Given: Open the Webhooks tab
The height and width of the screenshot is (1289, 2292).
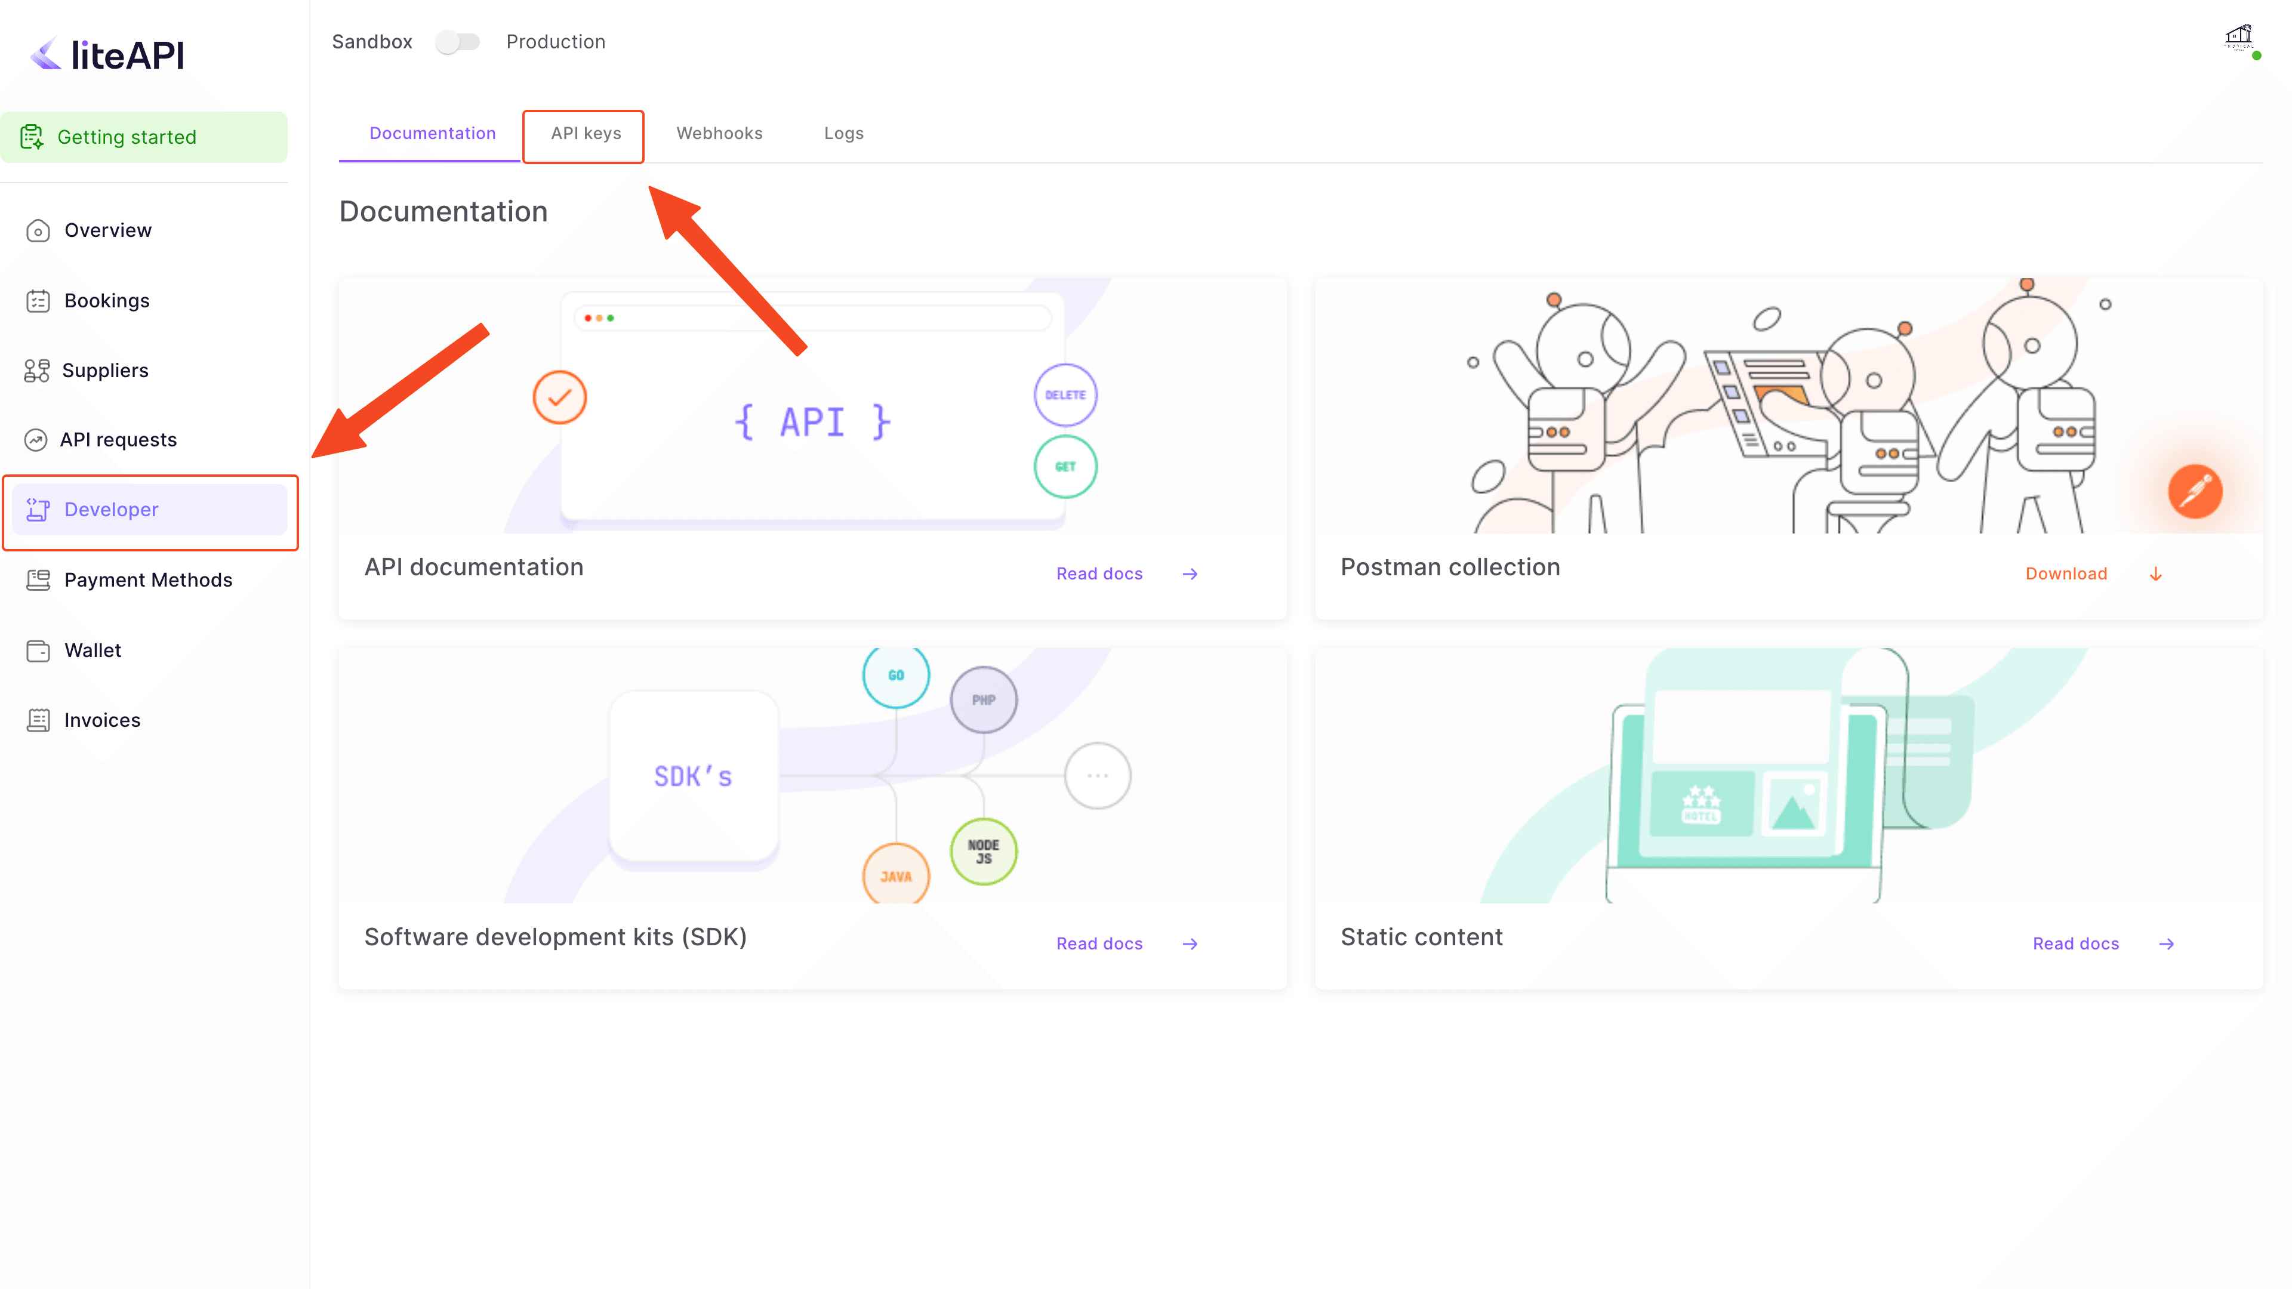Looking at the screenshot, I should click(x=719, y=134).
